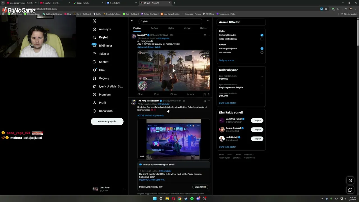Screen dimensions: 359x202
Task: Click Gönderi yayınla button
Action: pyautogui.click(x=107, y=121)
